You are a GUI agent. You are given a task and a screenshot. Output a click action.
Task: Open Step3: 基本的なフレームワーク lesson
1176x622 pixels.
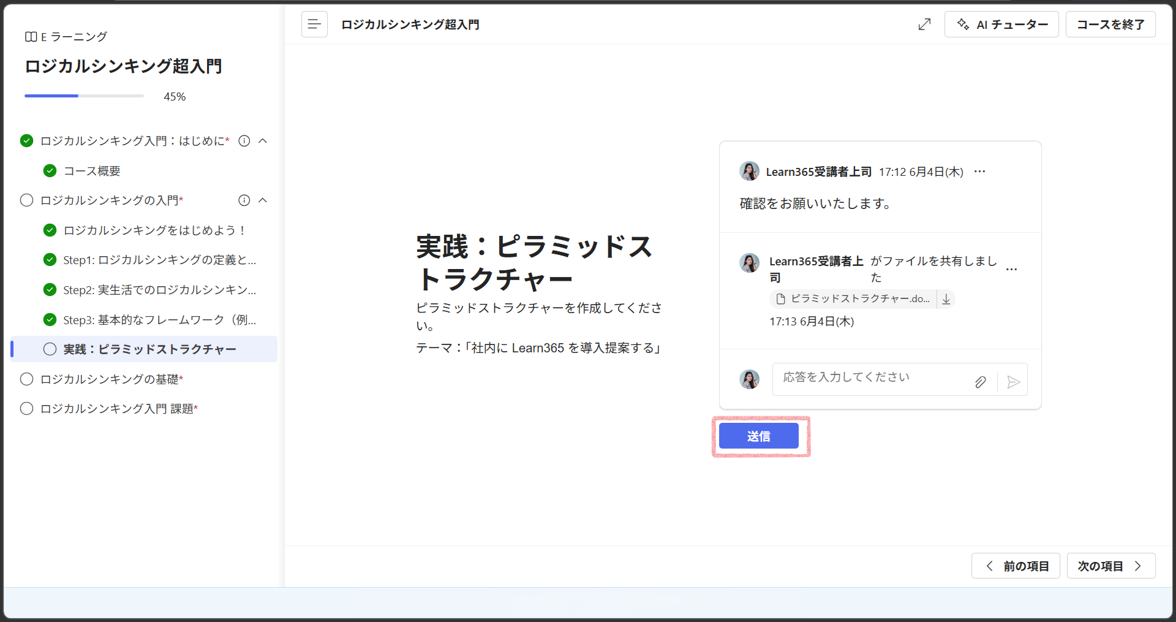tap(159, 320)
